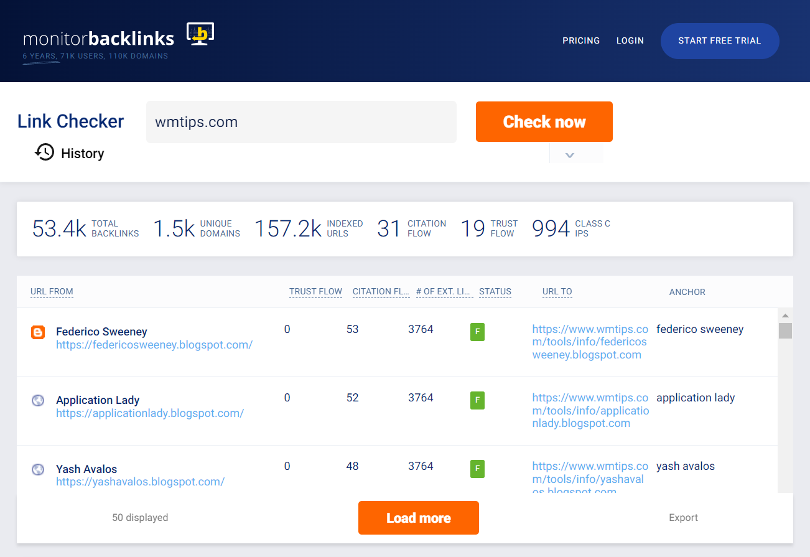Click the monitorbacklinks monitor logo icon
The width and height of the screenshot is (810, 557).
[x=200, y=33]
